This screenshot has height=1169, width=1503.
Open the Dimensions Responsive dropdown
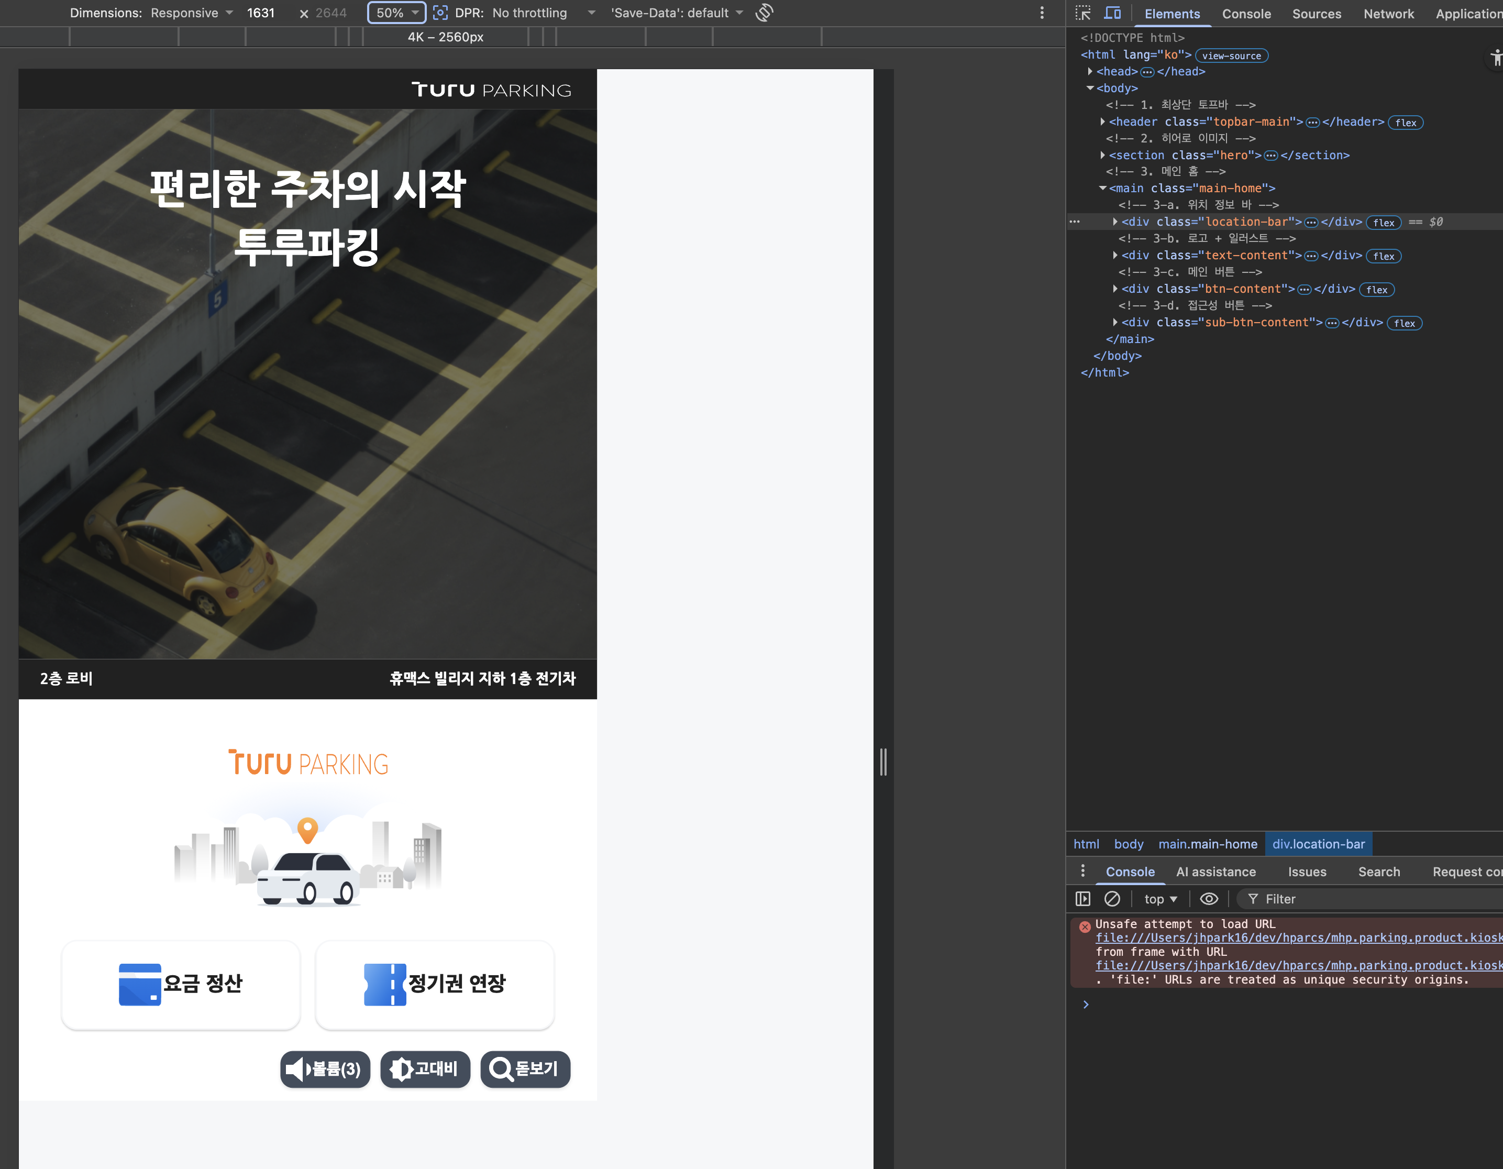pyautogui.click(x=191, y=13)
